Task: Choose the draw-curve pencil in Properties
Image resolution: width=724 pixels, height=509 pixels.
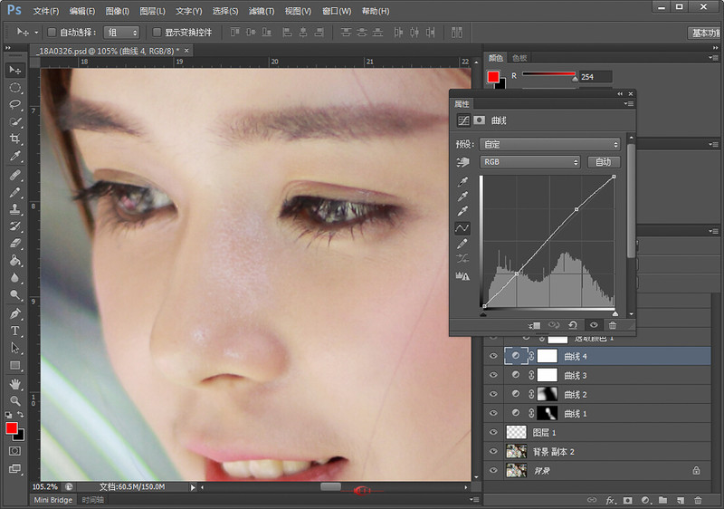Action: 462,244
